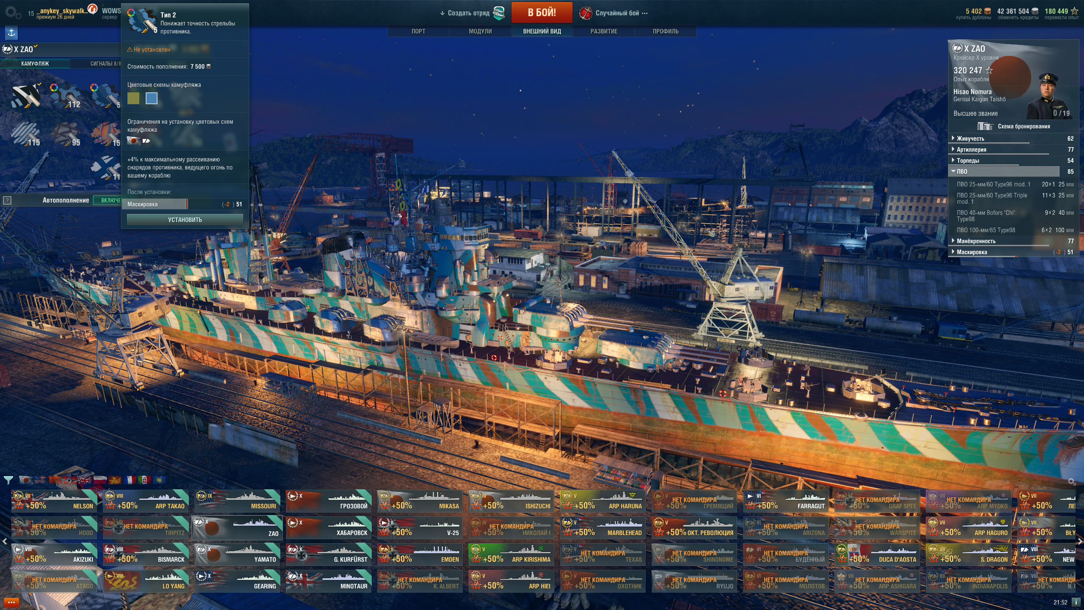Expand the Торпеды stats section
1084x610 pixels.
pyautogui.click(x=1013, y=161)
